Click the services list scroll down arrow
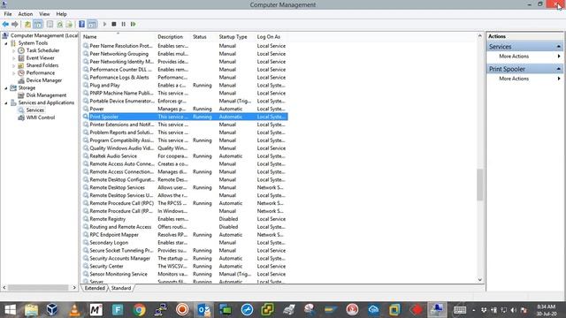This screenshot has height=318, width=566. pyautogui.click(x=479, y=280)
